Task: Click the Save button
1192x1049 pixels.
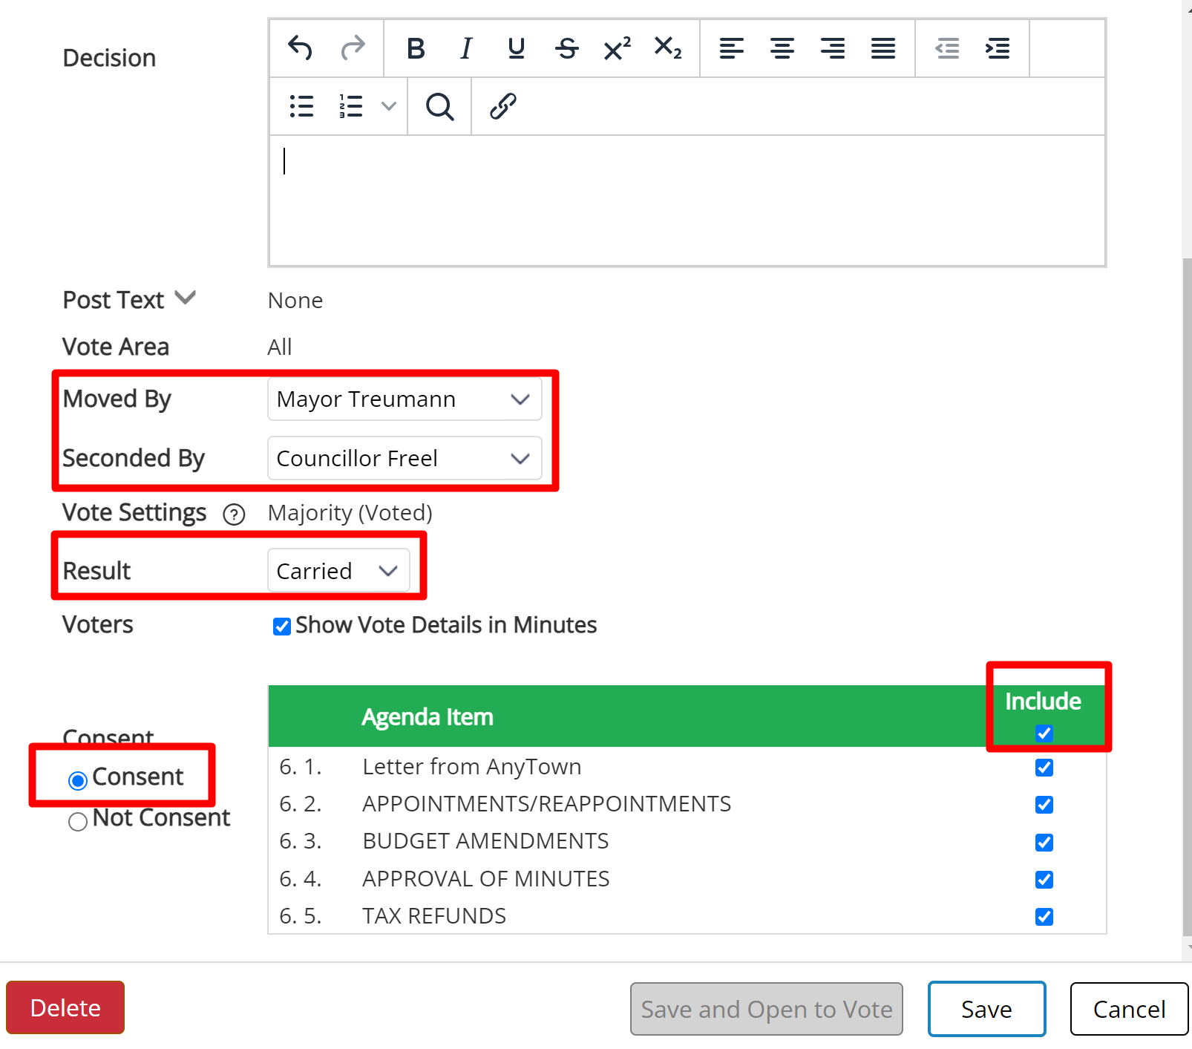Action: 986,1009
